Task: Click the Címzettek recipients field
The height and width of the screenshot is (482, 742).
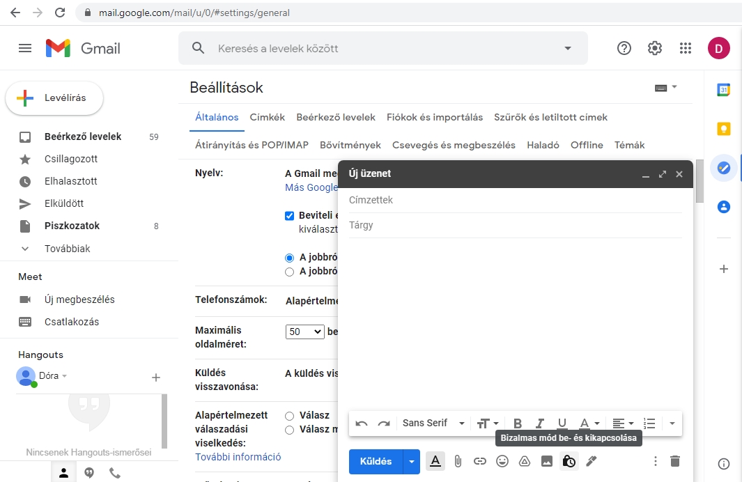Action: (514, 201)
